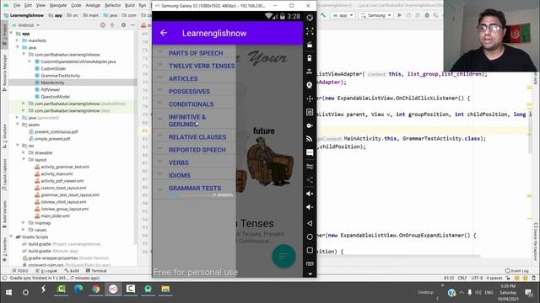Open Android project view dropdown
Image resolution: width=540 pixels, height=303 pixels.
pos(26,25)
